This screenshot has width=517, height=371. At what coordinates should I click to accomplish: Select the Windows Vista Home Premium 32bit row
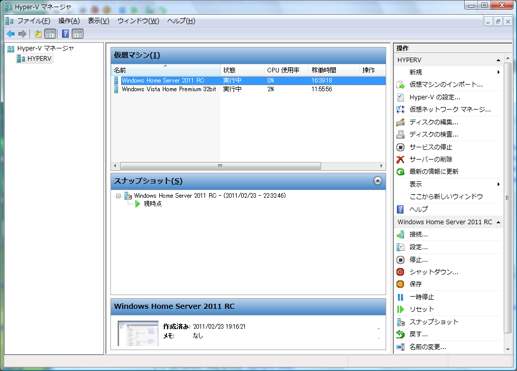[169, 89]
